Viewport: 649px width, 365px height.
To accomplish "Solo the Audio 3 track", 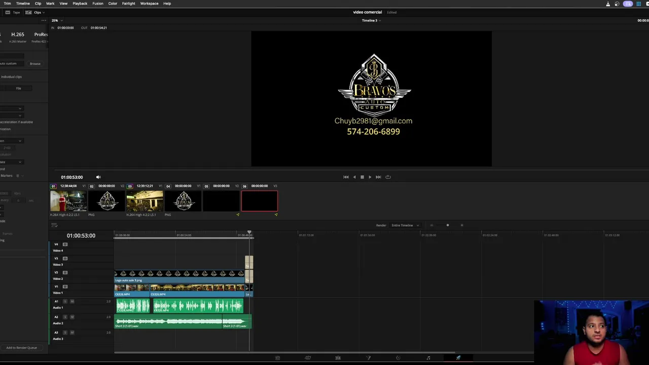I will tap(65, 333).
